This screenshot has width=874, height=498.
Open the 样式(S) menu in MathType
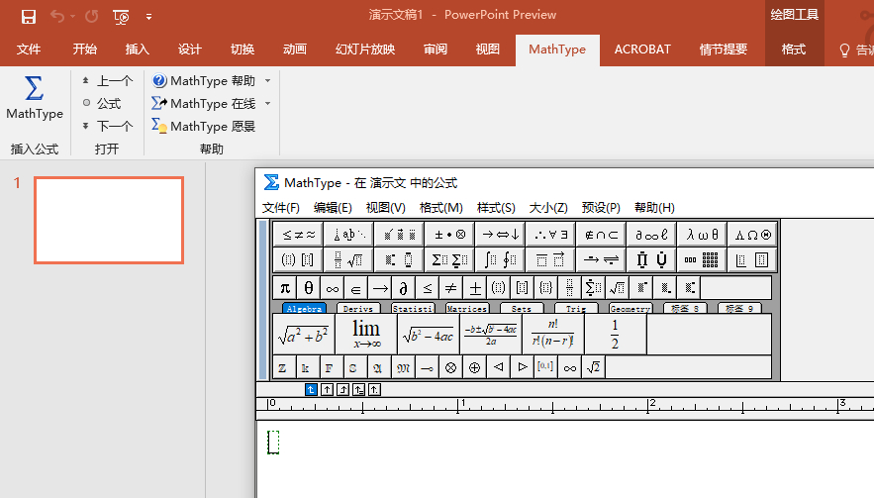coord(496,208)
